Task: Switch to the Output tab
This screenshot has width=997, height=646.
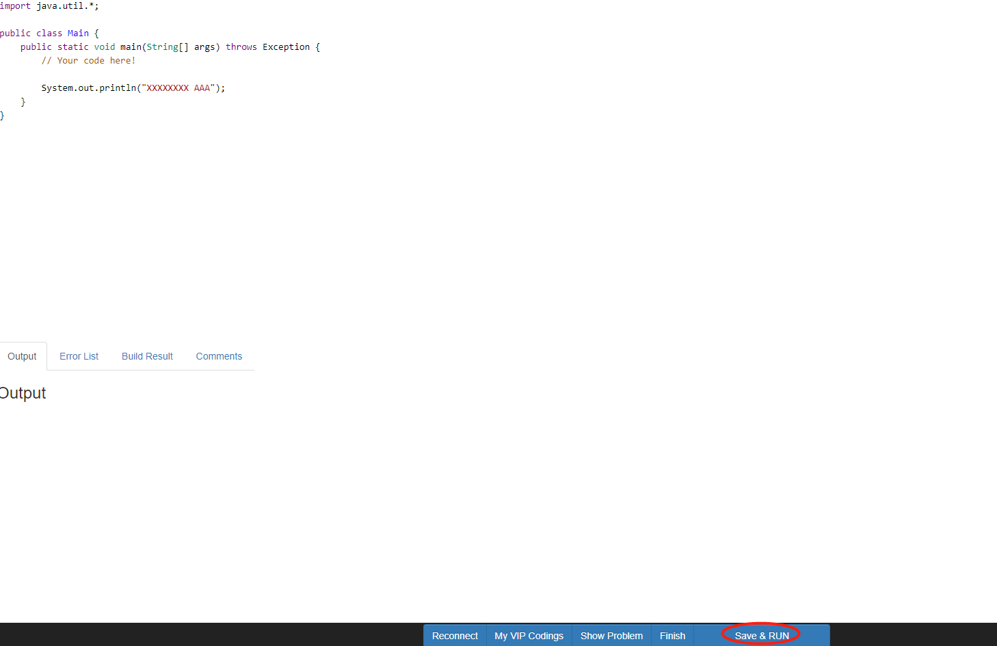Action: point(23,356)
